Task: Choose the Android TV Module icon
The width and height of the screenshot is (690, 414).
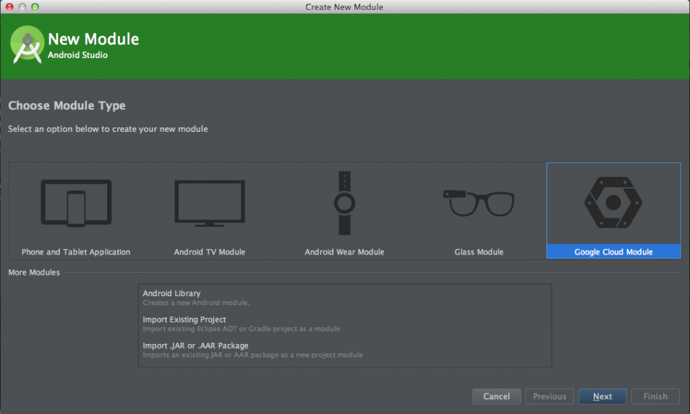Action: 210,203
